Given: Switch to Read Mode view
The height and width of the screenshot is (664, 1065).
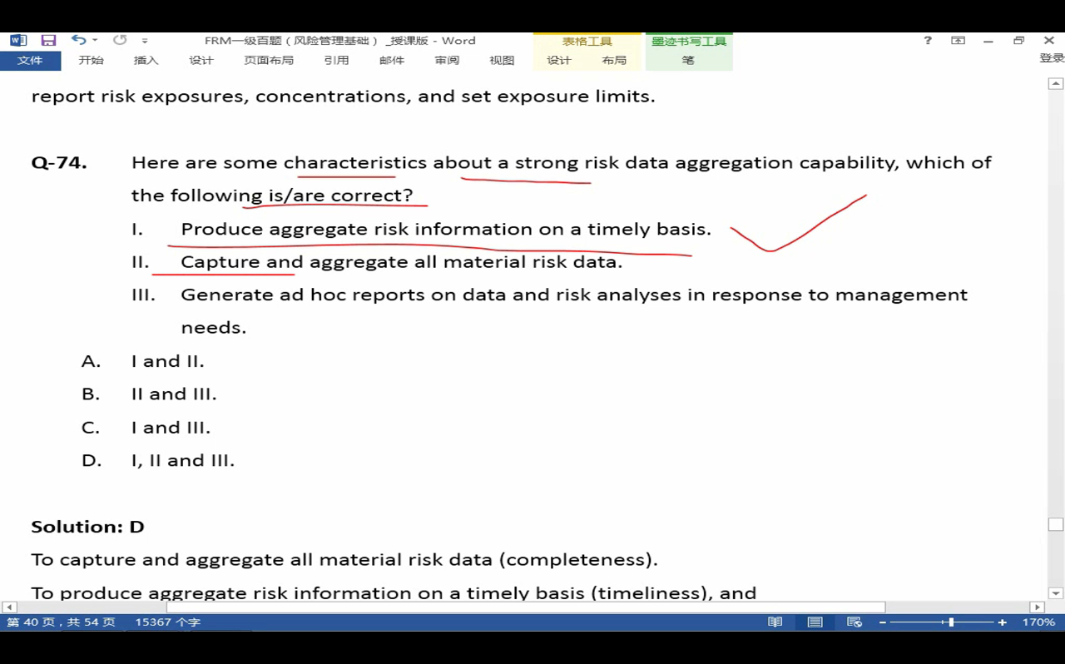Looking at the screenshot, I should coord(775,622).
